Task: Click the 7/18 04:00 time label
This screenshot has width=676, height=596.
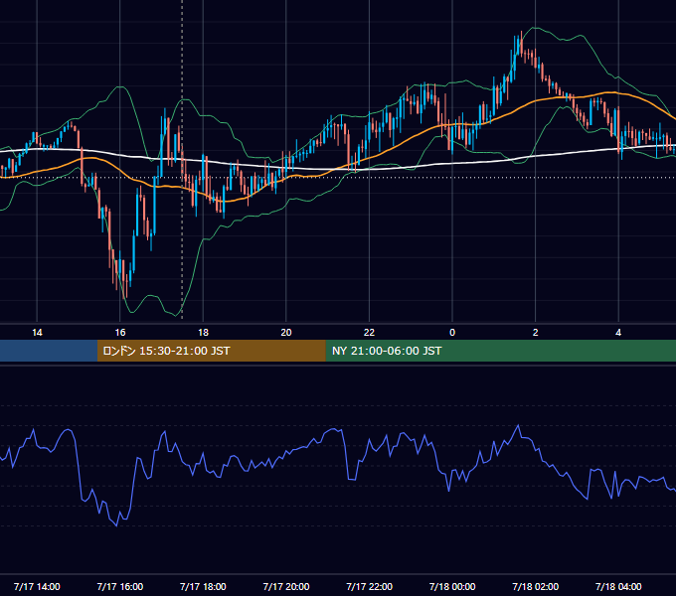Action: pos(618,586)
